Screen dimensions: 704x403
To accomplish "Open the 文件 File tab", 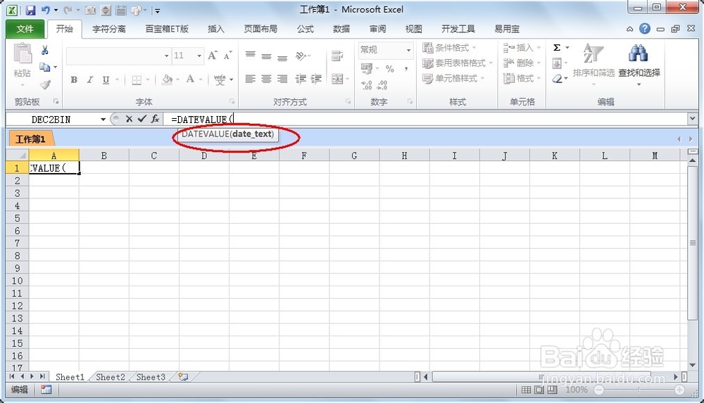I will click(25, 29).
